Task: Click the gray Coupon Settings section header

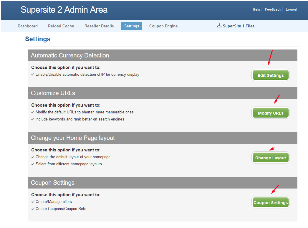Action: pyautogui.click(x=163, y=183)
